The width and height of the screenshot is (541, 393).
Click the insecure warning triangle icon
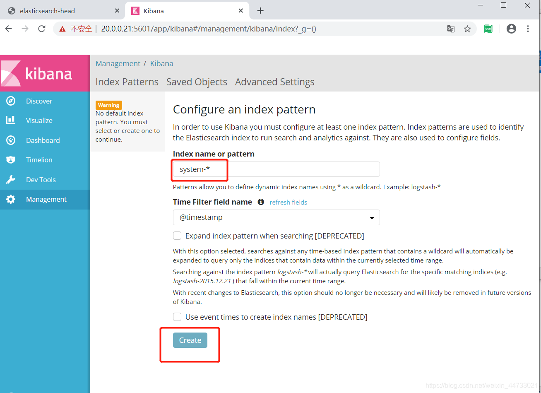tap(62, 29)
